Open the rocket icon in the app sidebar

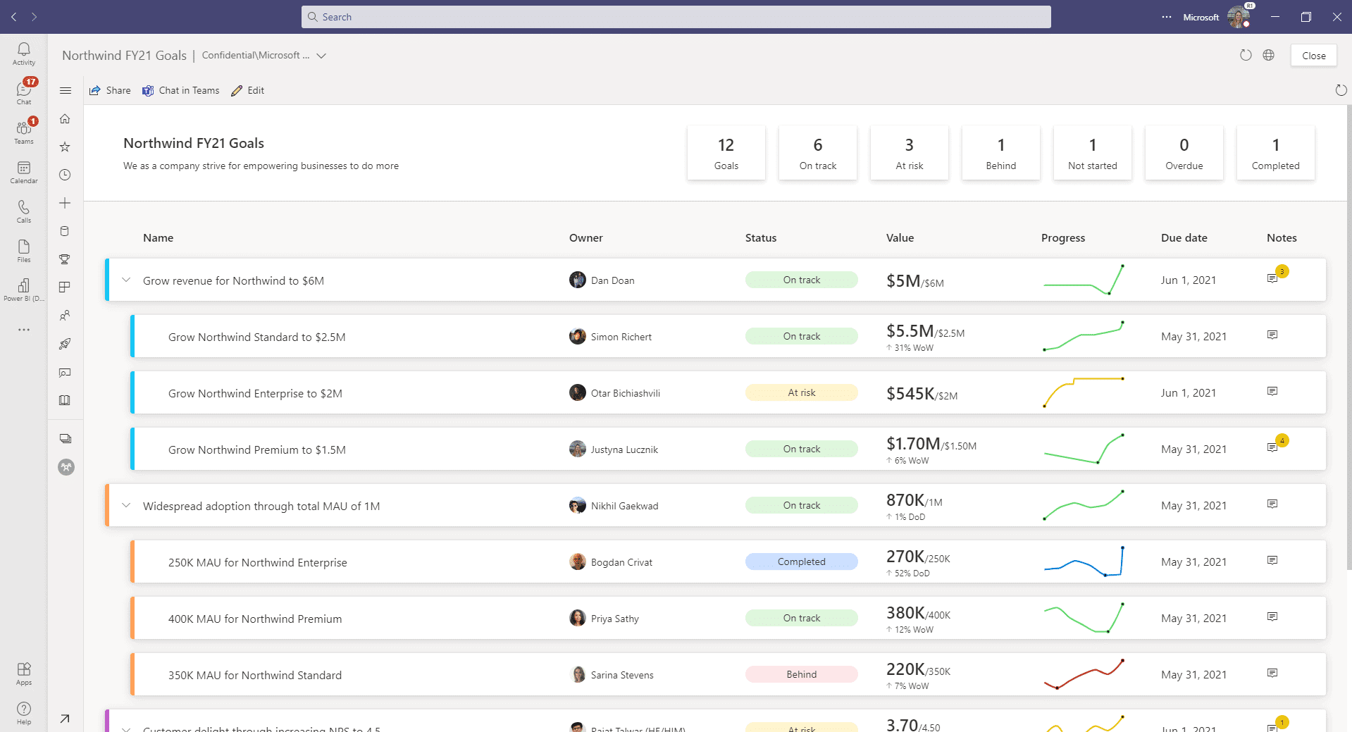[65, 344]
